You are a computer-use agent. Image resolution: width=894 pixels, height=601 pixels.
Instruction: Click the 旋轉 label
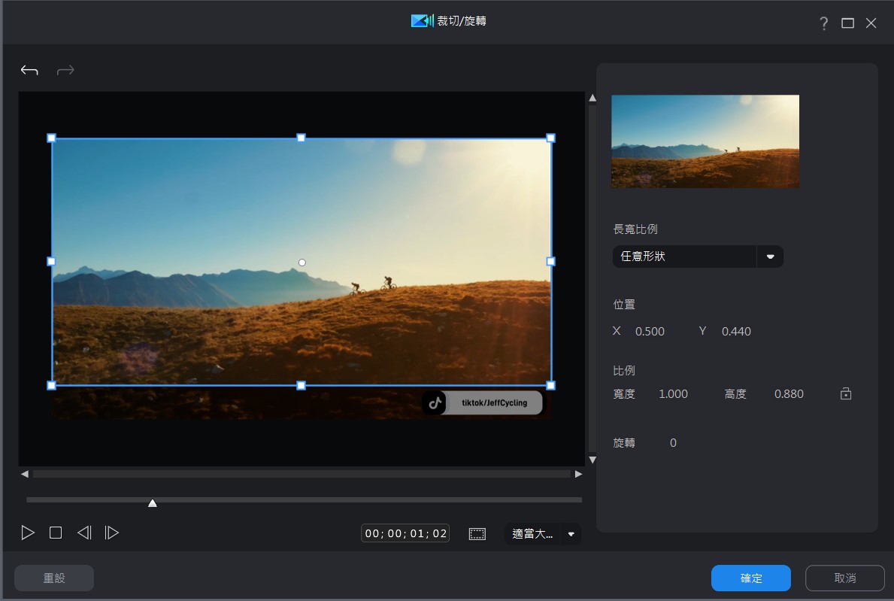pyautogui.click(x=624, y=443)
